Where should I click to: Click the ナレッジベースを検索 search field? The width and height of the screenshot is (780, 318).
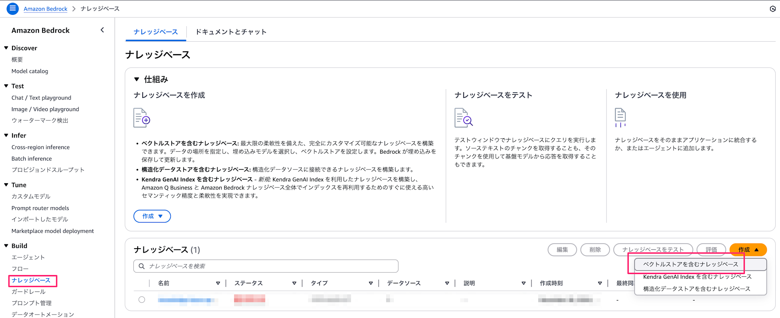[x=266, y=266]
